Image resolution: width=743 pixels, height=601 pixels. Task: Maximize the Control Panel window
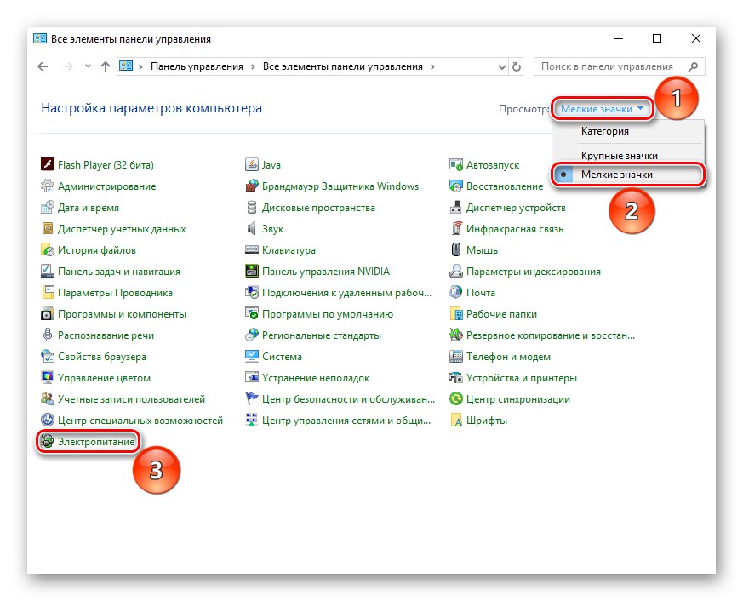657,38
